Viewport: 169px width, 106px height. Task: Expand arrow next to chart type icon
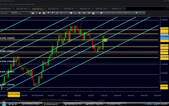click(x=36, y=13)
